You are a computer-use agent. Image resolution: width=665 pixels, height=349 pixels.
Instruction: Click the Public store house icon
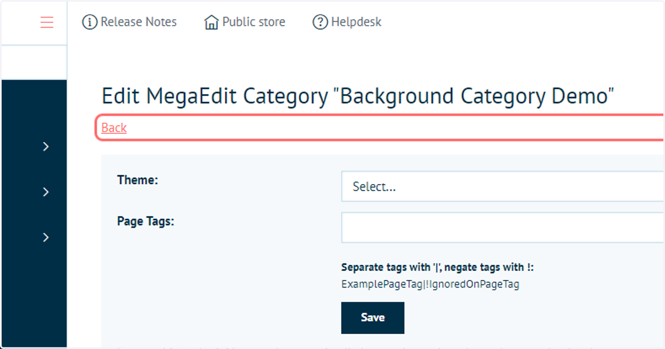pyautogui.click(x=211, y=22)
